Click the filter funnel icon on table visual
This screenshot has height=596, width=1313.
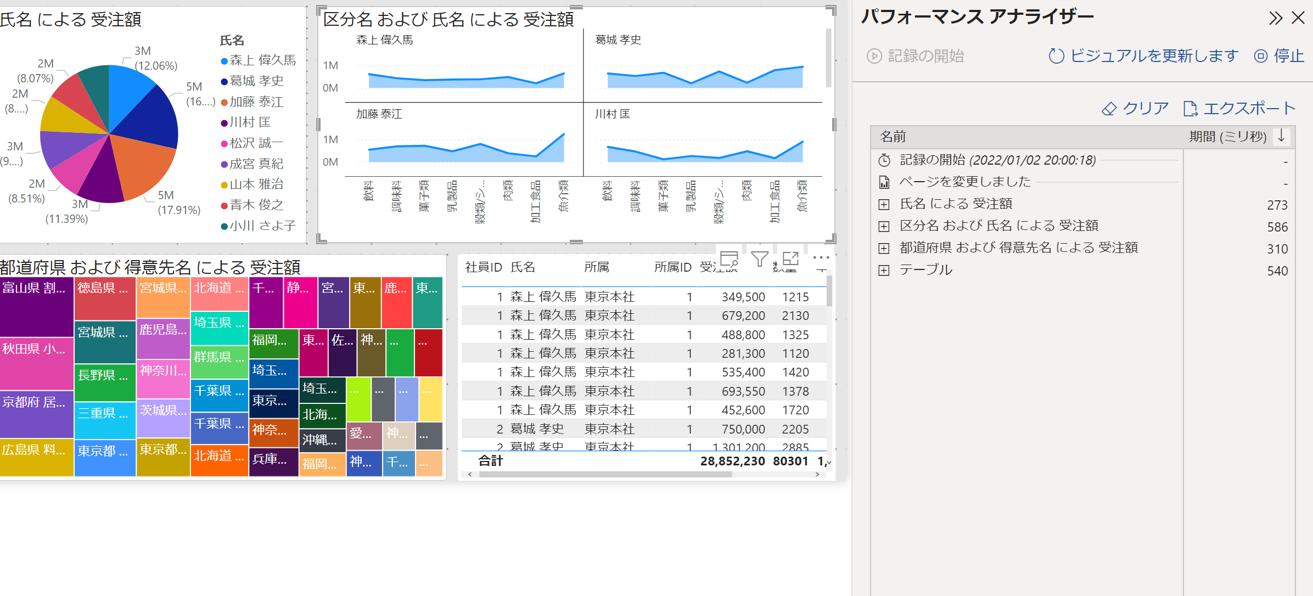coord(759,259)
